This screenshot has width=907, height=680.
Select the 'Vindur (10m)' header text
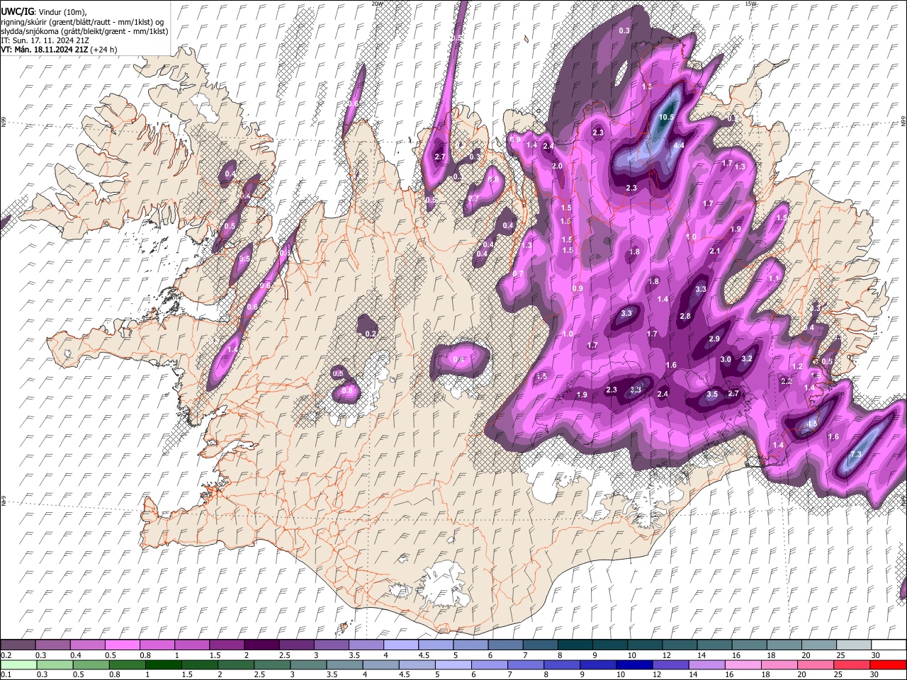pyautogui.click(x=62, y=12)
